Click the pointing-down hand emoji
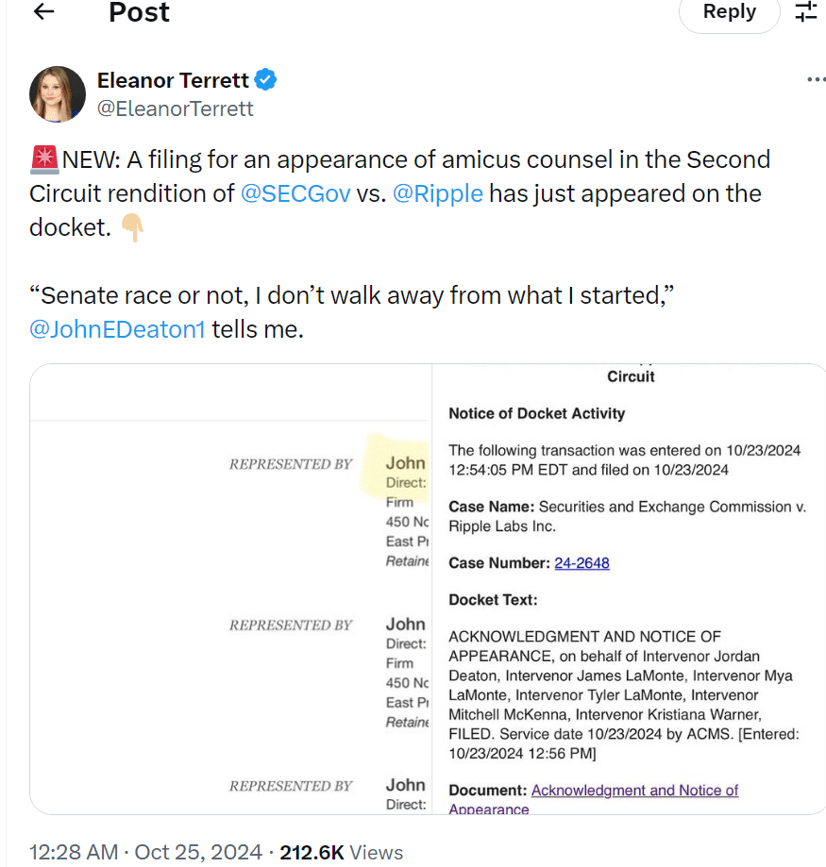Screen dimensions: 826x867 point(132,227)
